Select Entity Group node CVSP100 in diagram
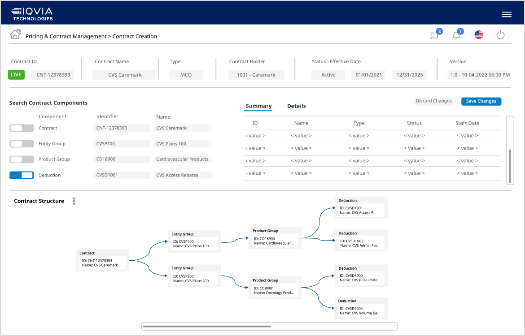 point(194,241)
